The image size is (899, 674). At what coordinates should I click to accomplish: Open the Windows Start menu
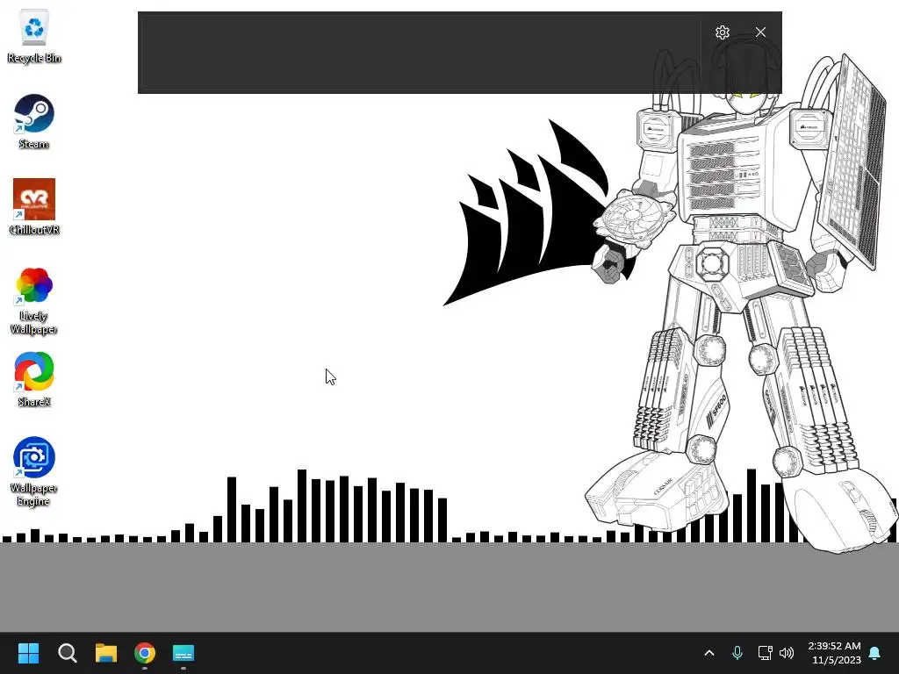(28, 653)
